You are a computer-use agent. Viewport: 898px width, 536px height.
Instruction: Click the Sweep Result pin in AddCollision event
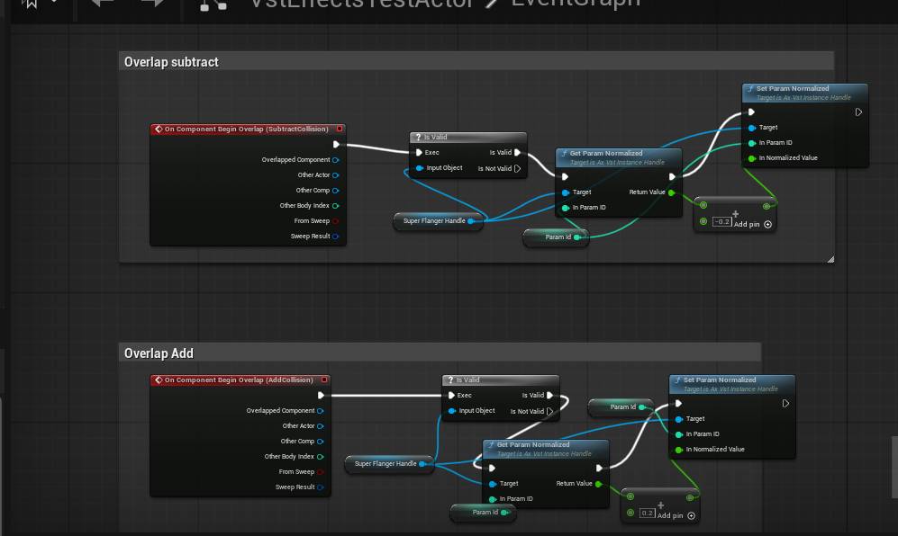pos(321,487)
